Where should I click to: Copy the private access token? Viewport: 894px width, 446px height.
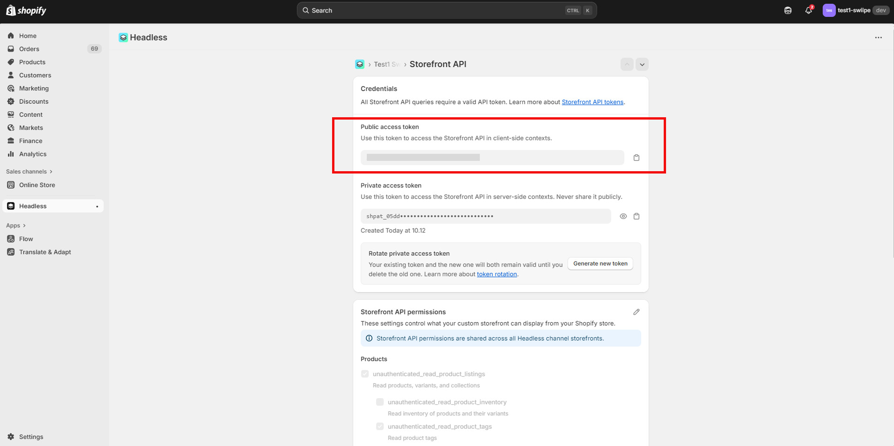[636, 216]
